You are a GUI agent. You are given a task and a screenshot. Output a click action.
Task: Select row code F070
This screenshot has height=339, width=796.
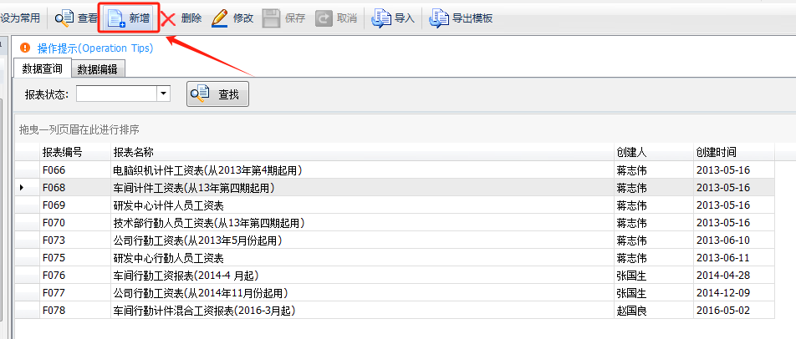(54, 223)
